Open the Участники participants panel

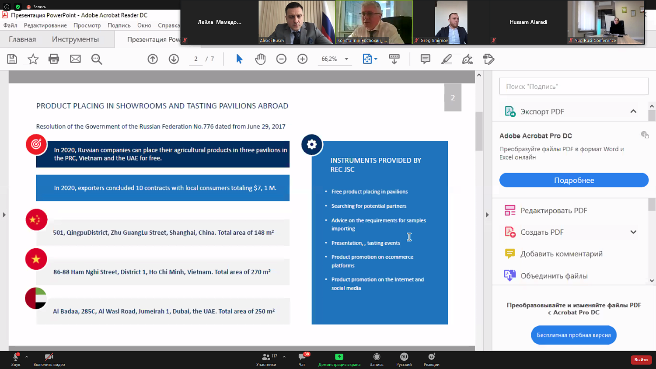(x=266, y=360)
